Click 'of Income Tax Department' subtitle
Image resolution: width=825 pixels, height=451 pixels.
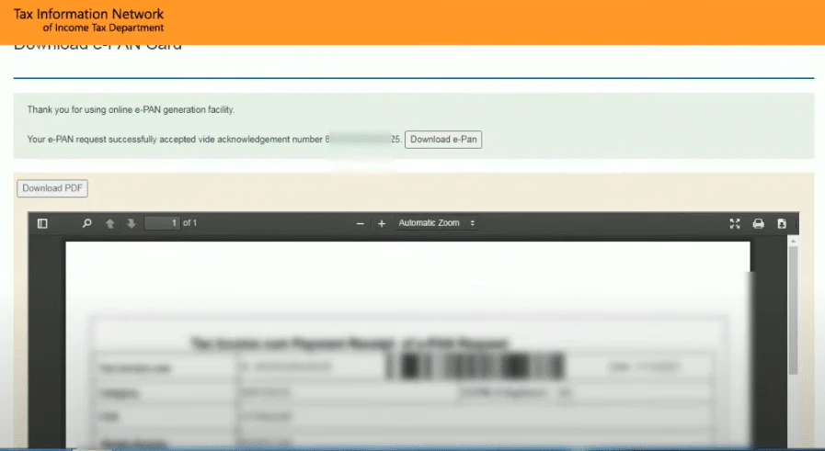(x=103, y=28)
